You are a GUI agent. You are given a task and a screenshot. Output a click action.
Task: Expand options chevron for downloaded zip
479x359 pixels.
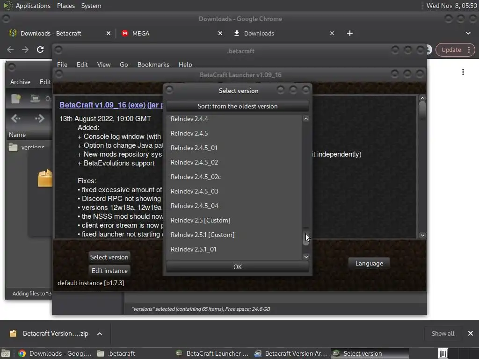[x=100, y=334]
